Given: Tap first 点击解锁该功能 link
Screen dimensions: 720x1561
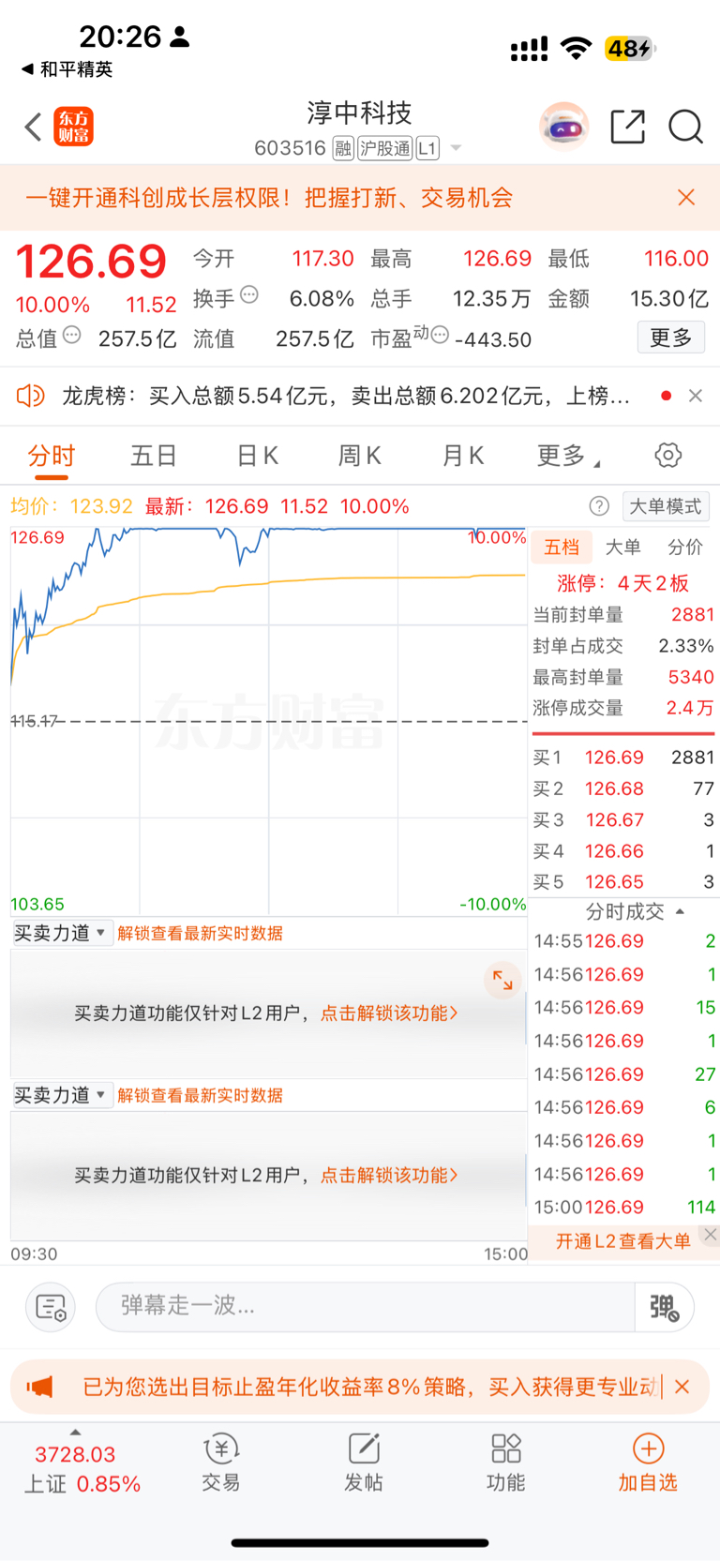Looking at the screenshot, I should (x=389, y=1013).
